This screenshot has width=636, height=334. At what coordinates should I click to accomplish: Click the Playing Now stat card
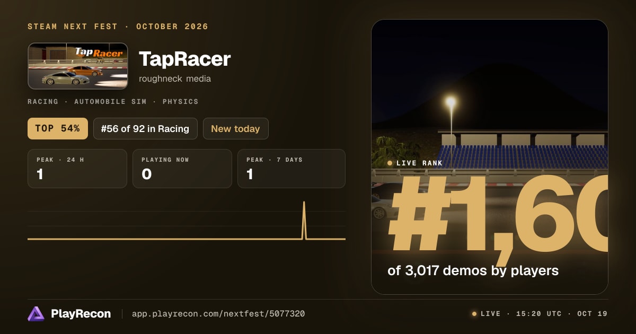(182, 169)
